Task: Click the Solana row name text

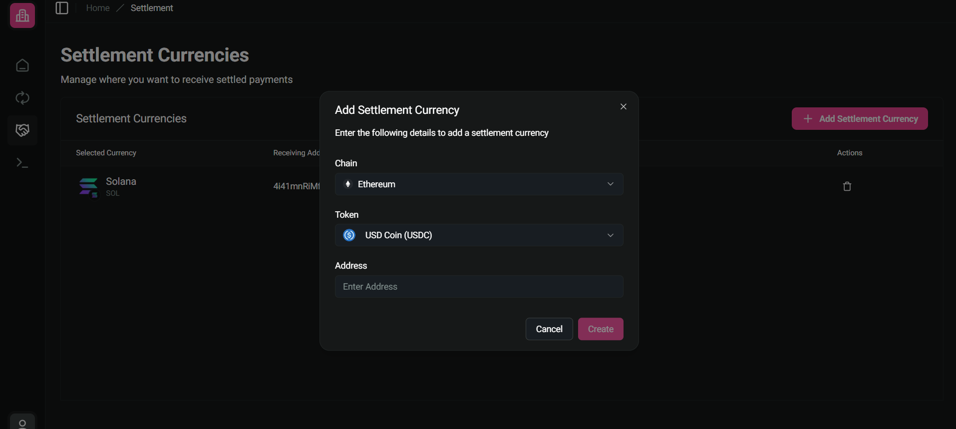Action: click(x=121, y=181)
